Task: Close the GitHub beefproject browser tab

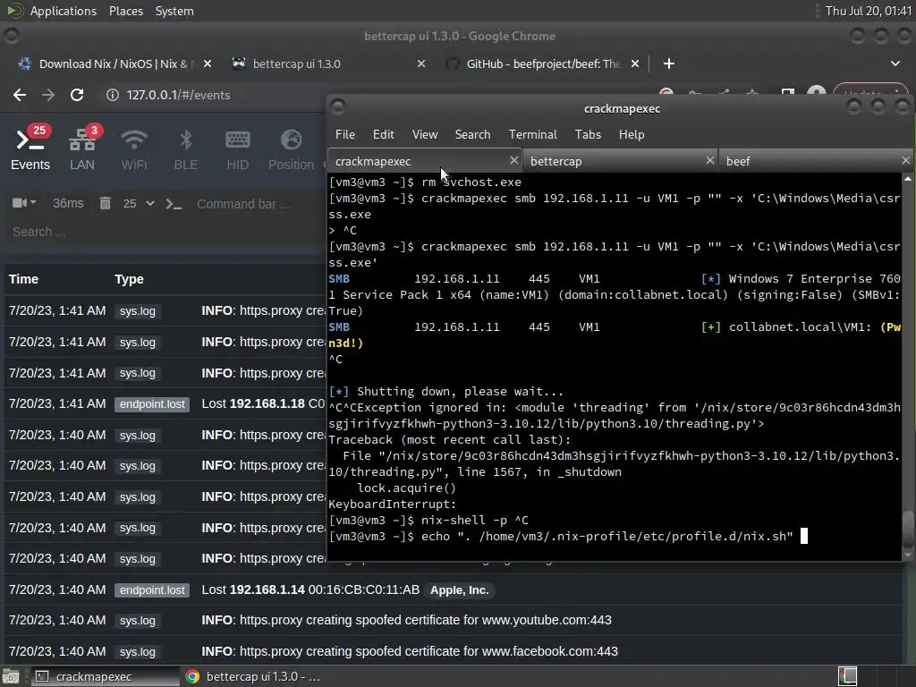Action: 635,64
